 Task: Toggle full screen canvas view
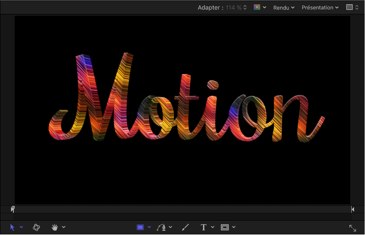[353, 228]
